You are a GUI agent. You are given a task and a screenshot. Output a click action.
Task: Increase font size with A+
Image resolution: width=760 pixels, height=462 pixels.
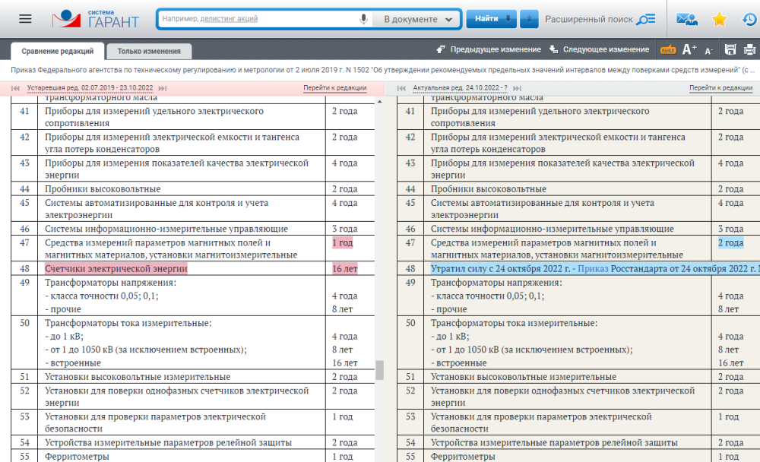[689, 50]
